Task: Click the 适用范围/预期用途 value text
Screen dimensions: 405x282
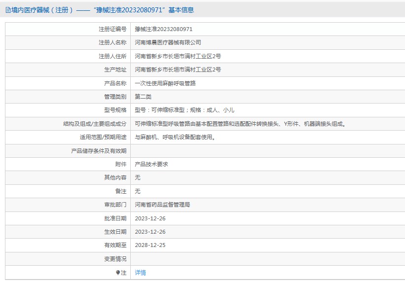Action: tap(175, 138)
